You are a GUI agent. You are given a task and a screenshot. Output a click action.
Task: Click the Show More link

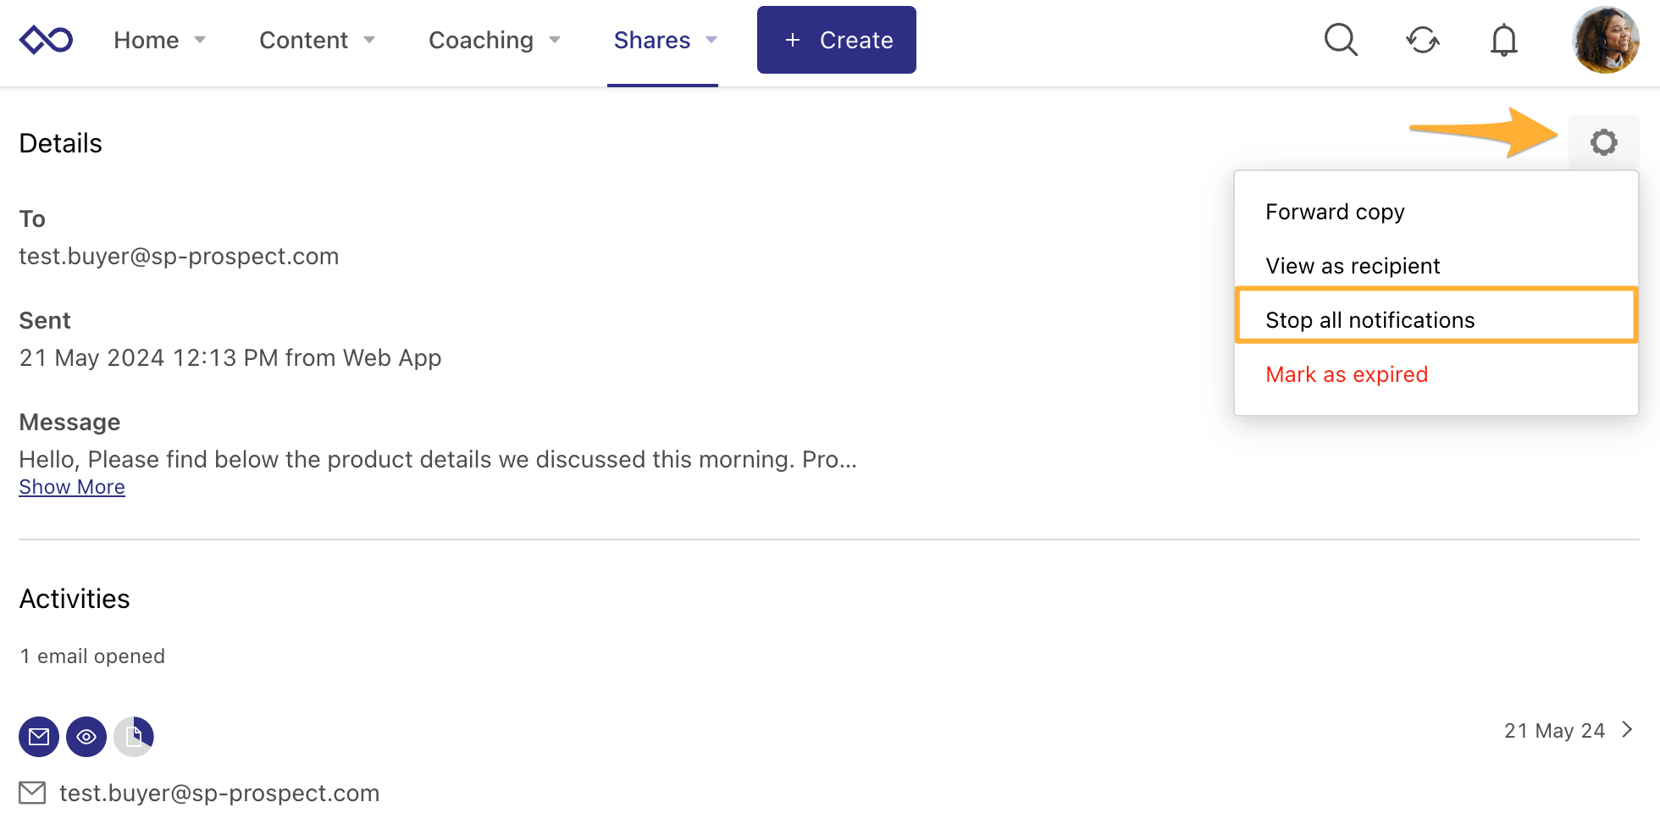click(x=72, y=487)
